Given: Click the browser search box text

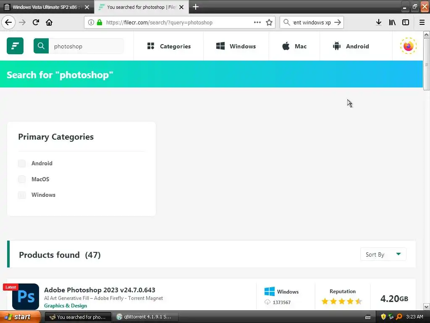Looking at the screenshot, I should [312, 23].
